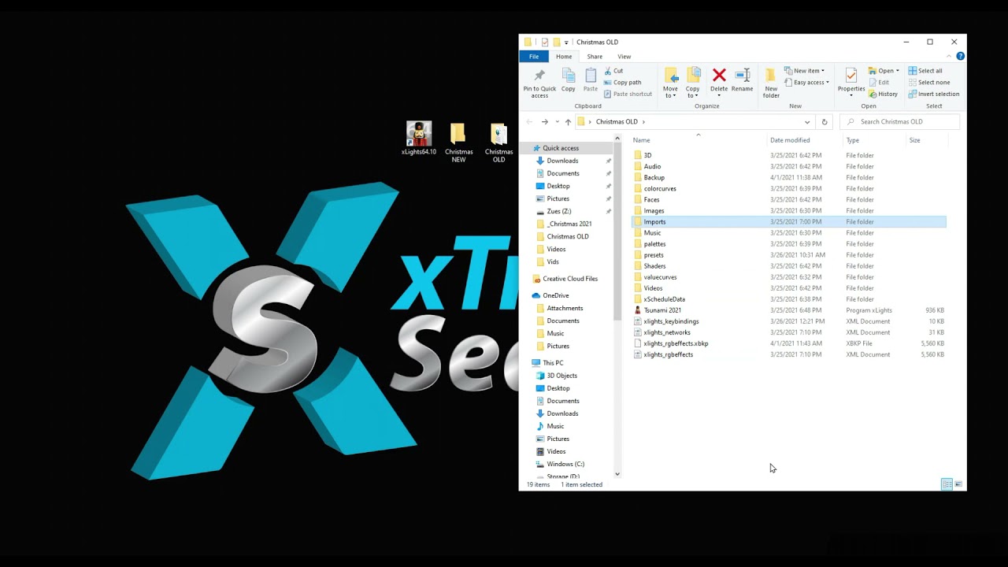Click Cut in the Clipboard group
Image resolution: width=1008 pixels, height=567 pixels.
point(613,71)
